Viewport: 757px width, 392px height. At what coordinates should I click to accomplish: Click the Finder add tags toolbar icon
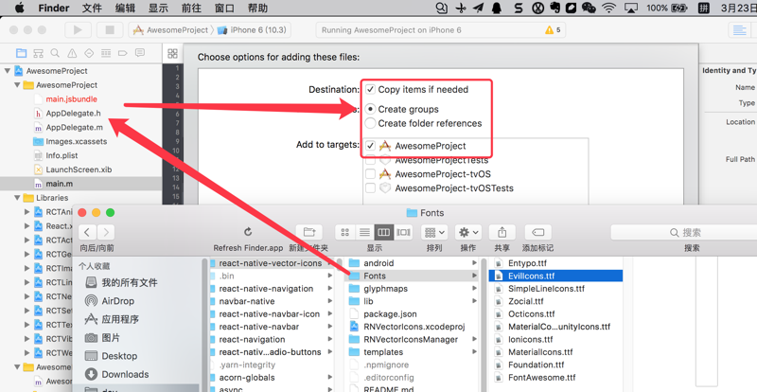(x=537, y=233)
